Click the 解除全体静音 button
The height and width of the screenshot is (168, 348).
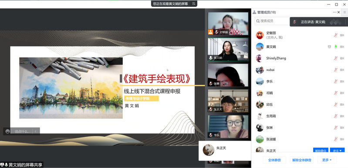(302, 160)
